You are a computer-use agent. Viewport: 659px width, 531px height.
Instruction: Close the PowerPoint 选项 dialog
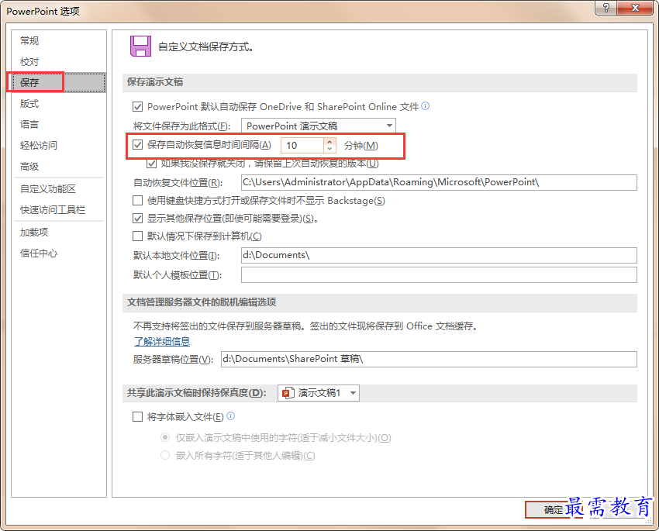635,8
